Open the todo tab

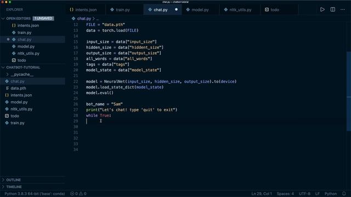click(274, 10)
